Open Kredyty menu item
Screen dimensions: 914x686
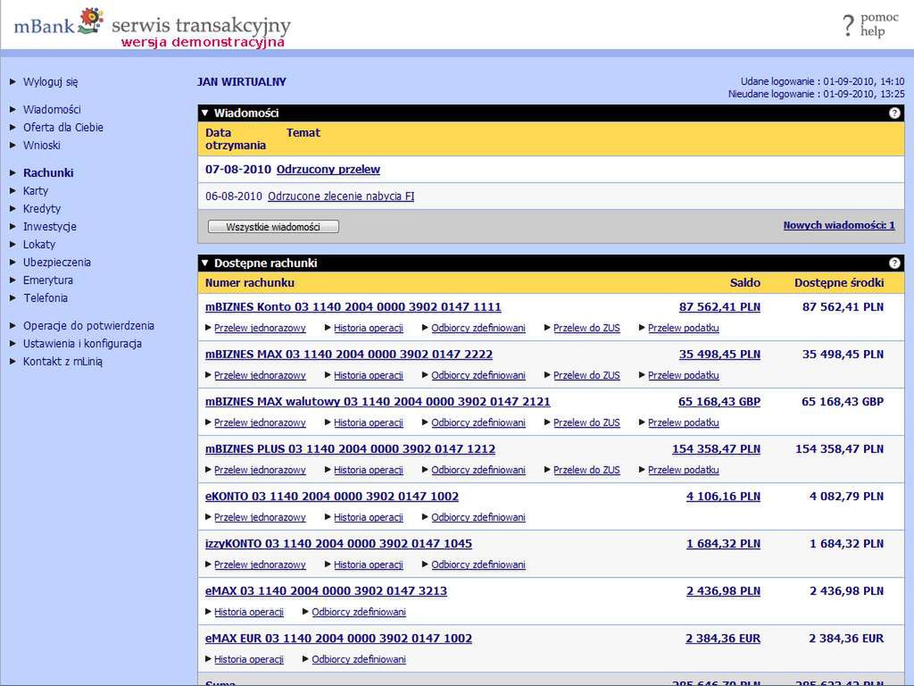point(42,208)
